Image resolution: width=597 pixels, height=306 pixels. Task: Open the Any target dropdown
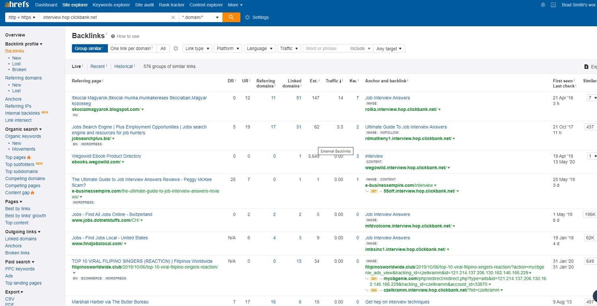[x=389, y=48]
